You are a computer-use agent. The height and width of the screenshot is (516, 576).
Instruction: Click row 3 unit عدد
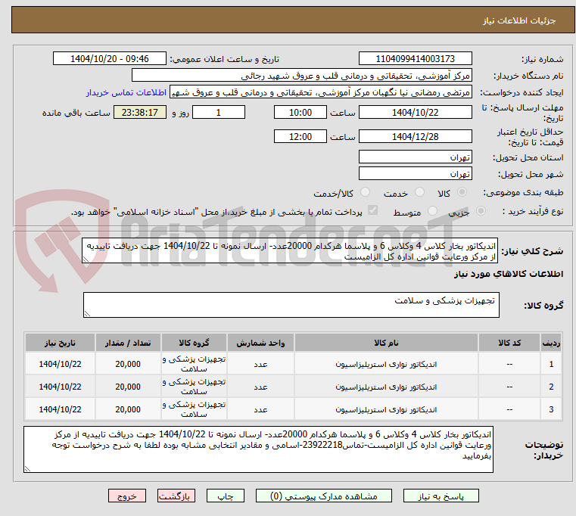click(260, 409)
